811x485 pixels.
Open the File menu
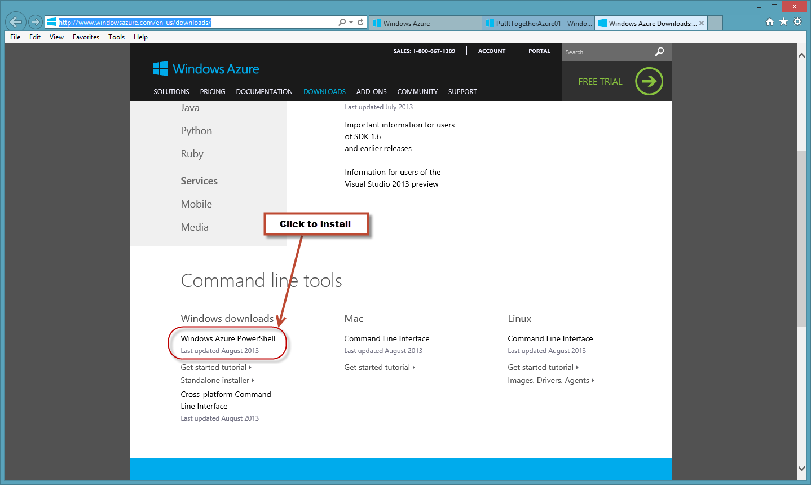pos(15,37)
